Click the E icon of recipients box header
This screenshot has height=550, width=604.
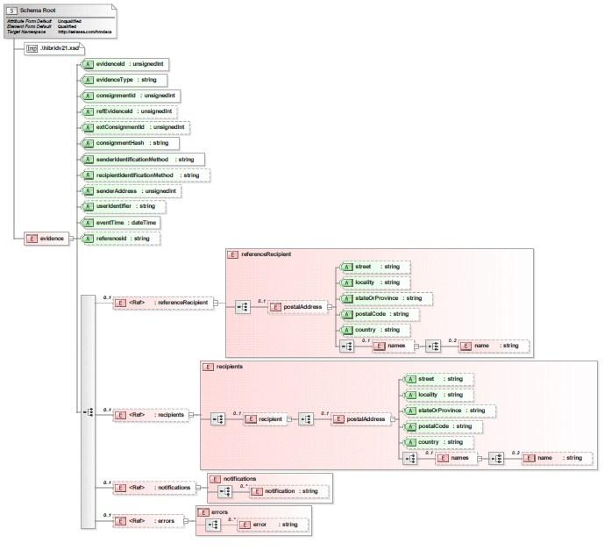(x=208, y=367)
